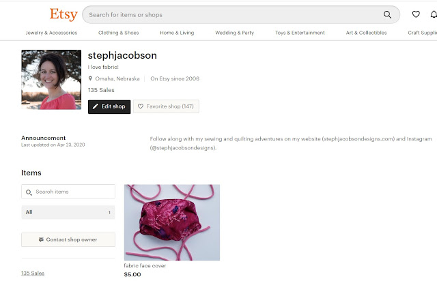Open favorites via heart icon in header
The height and width of the screenshot is (281, 437).
point(416,14)
